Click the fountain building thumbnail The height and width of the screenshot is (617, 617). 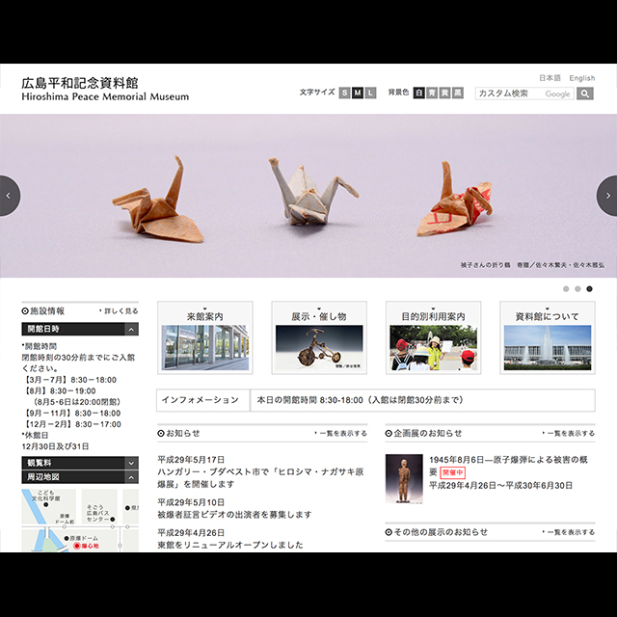[548, 347]
